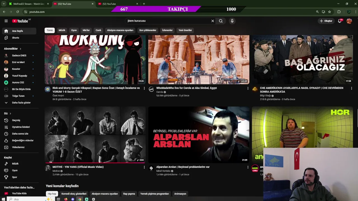The height and width of the screenshot is (201, 358).
Task: Select the Müzik filter chip
Action: tap(62, 30)
